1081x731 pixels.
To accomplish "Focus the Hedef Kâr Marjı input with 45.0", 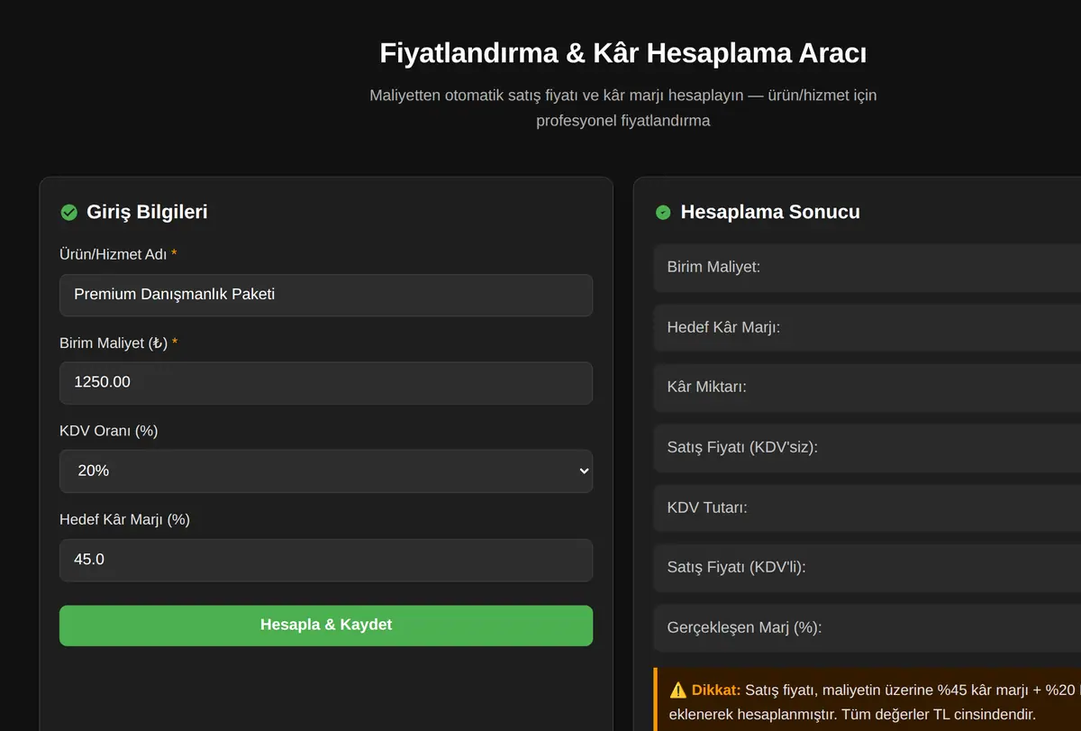I will [x=326, y=560].
